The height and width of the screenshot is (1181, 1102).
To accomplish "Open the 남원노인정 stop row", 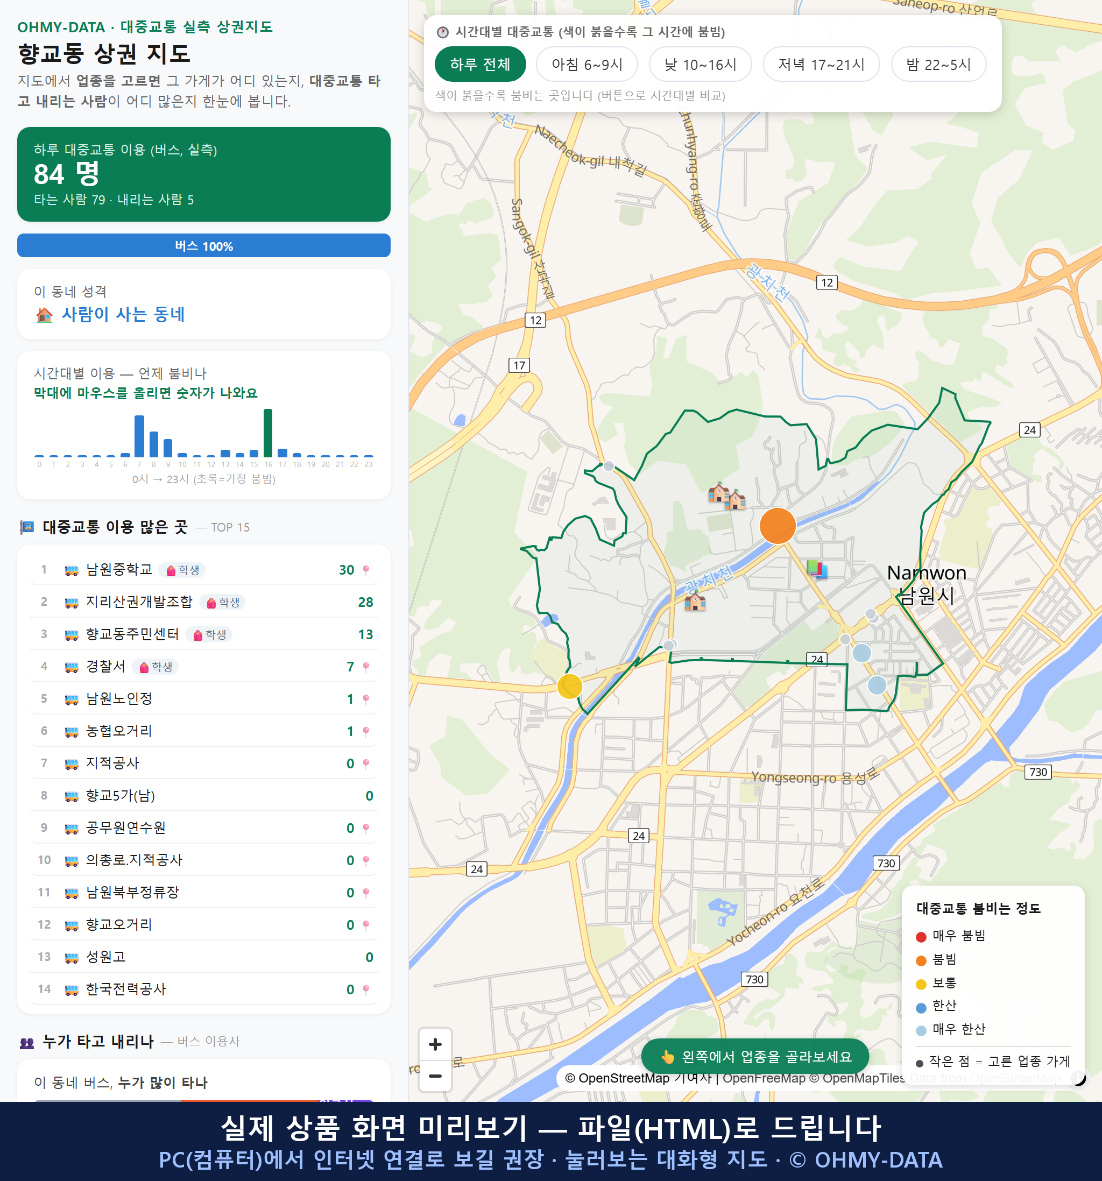I will tap(204, 698).
